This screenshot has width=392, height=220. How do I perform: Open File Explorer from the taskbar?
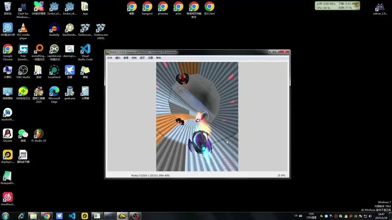pos(34,216)
